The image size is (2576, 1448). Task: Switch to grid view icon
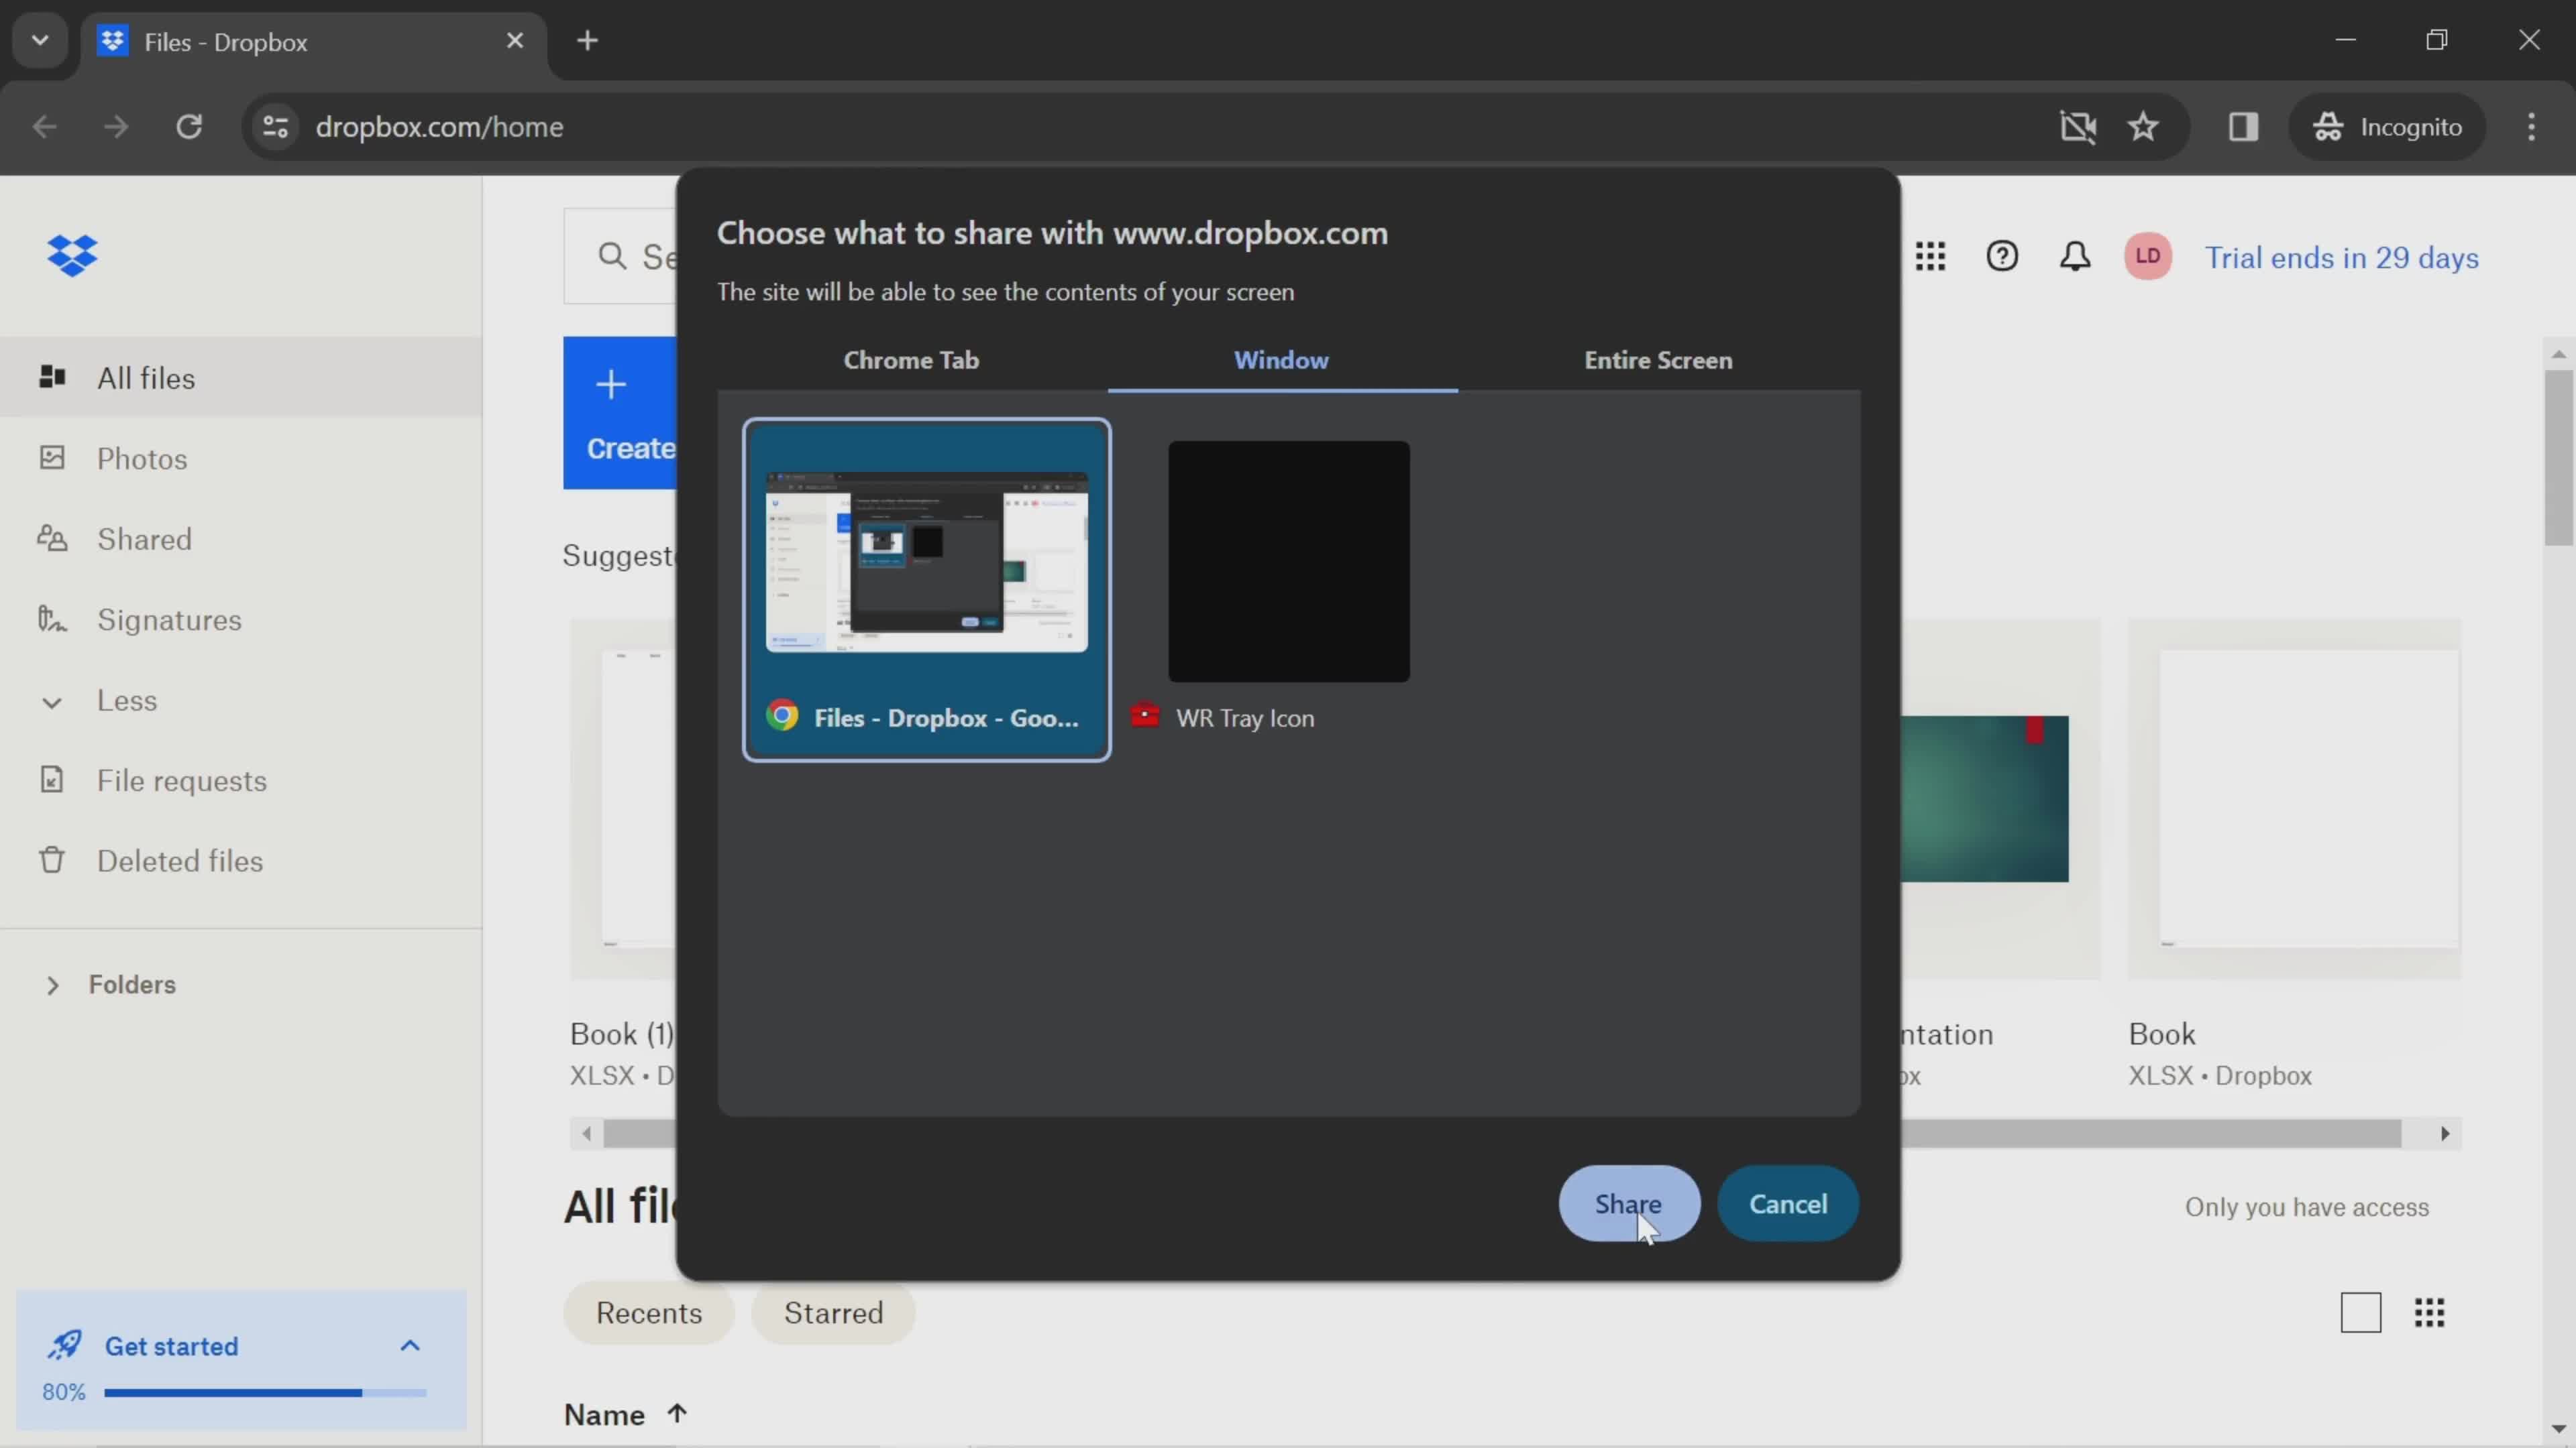[x=2430, y=1313]
